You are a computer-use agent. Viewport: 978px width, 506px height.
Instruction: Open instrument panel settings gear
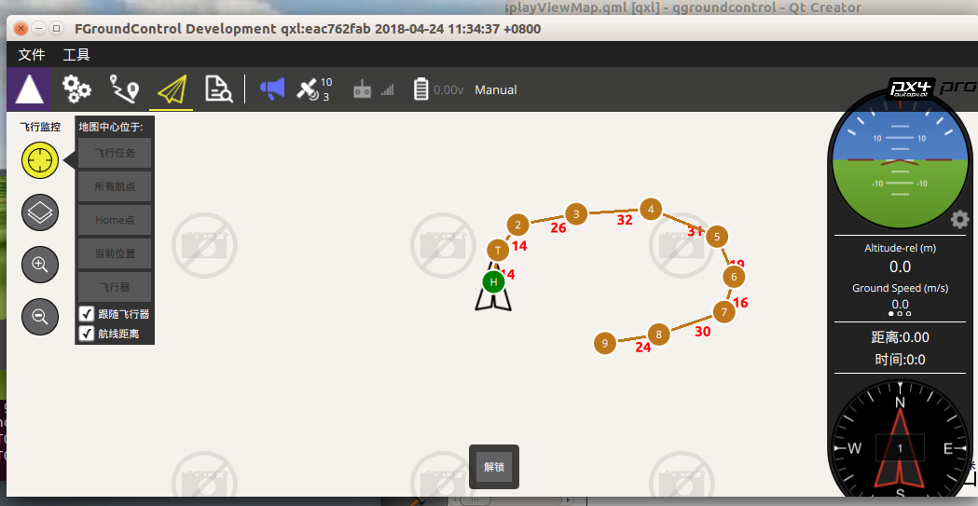(x=960, y=219)
